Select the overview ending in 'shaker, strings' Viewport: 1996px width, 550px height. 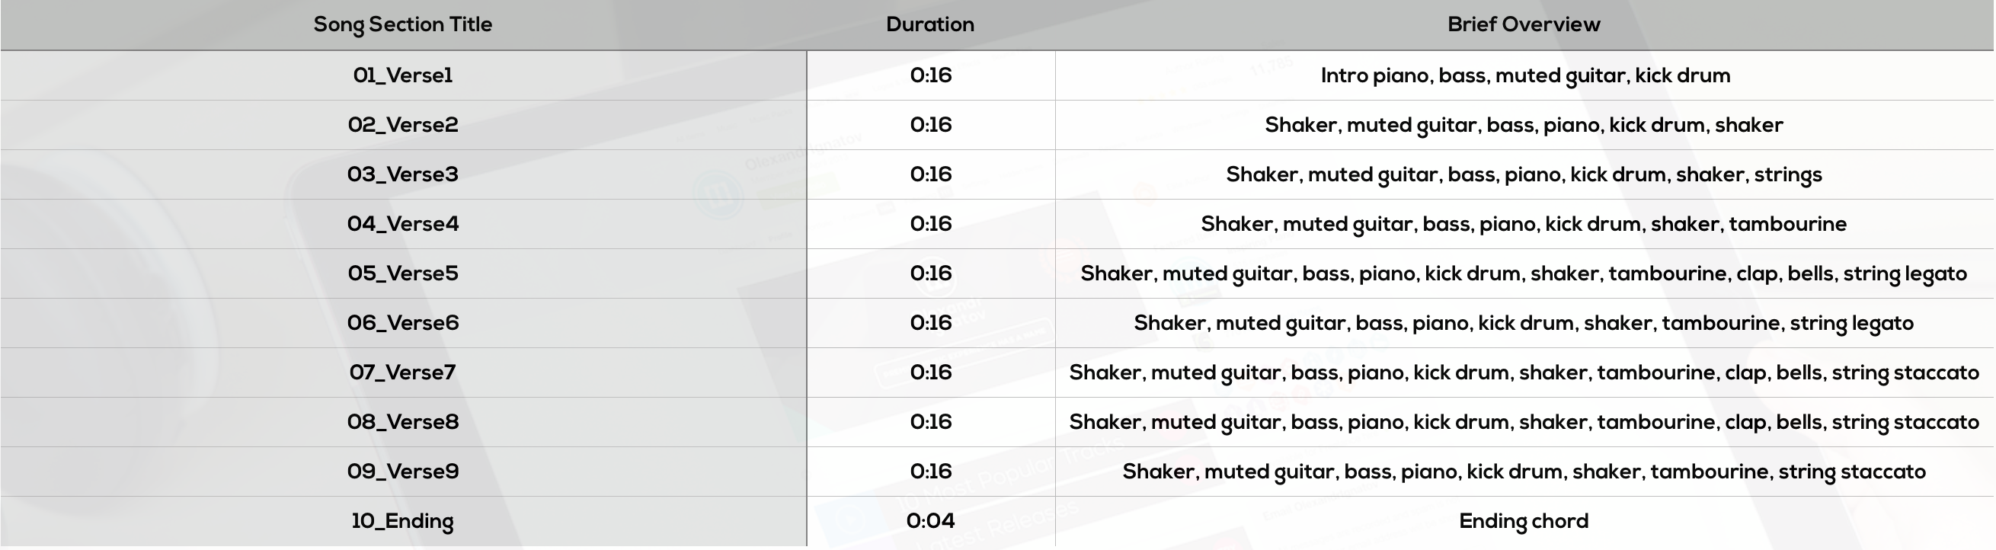click(1524, 175)
